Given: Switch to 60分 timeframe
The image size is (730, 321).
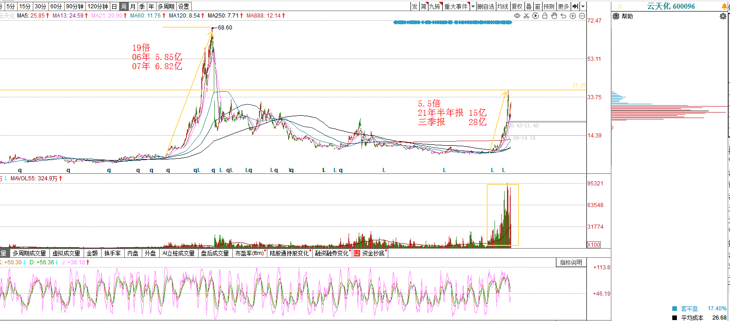Looking at the screenshot, I should [x=56, y=6].
